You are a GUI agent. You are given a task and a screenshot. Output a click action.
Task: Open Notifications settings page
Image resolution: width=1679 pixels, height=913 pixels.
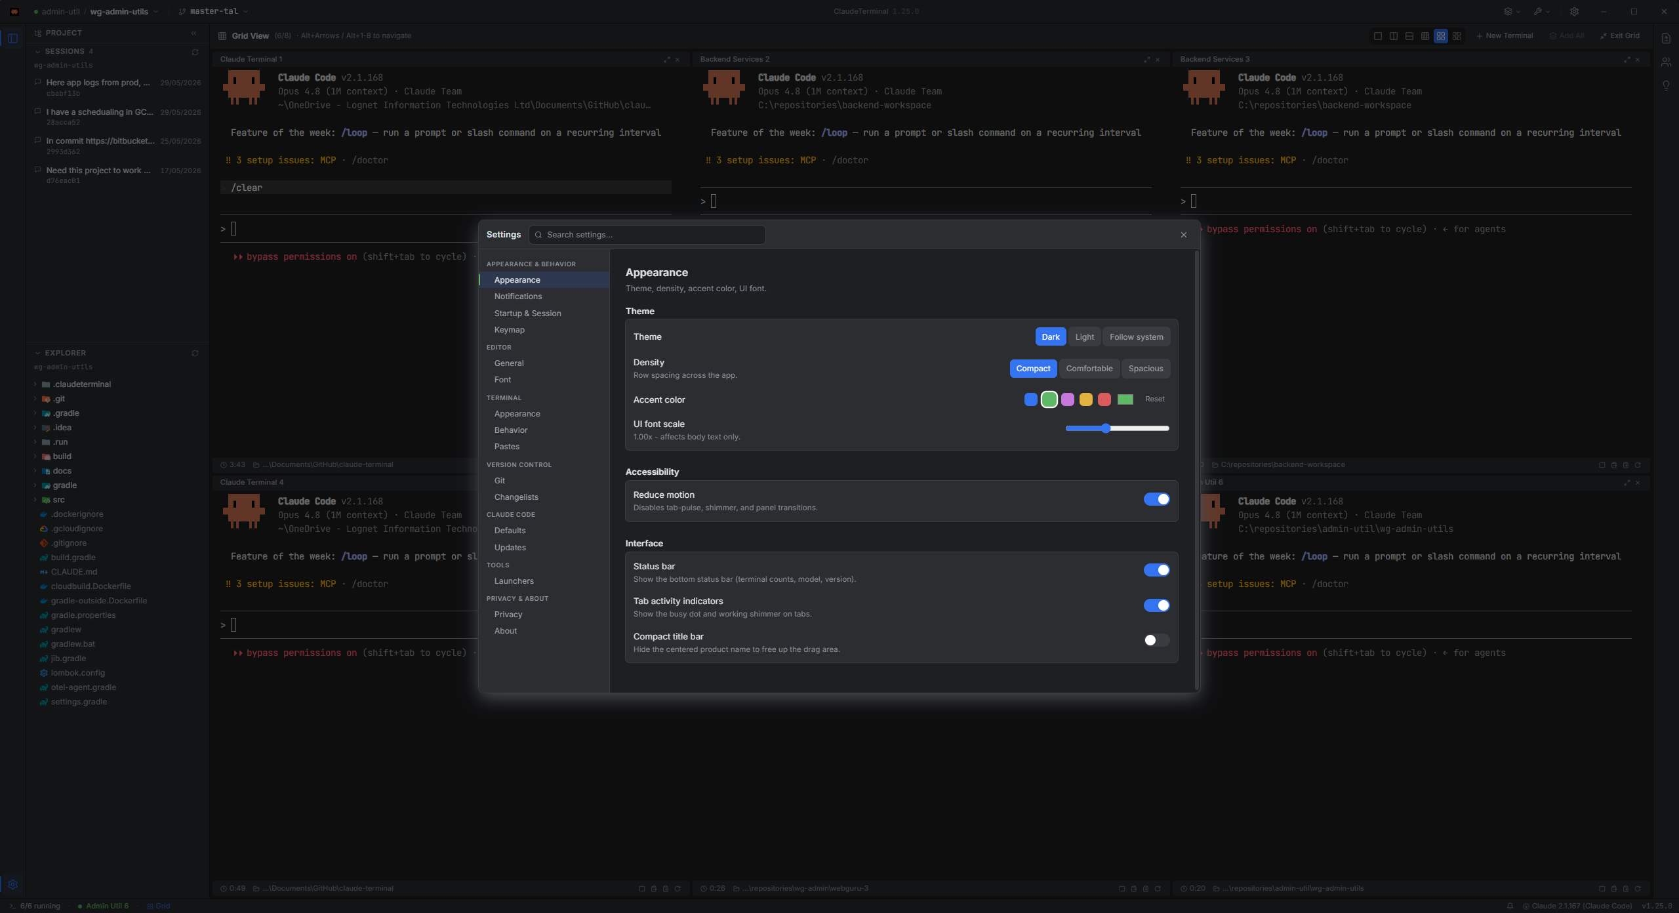pos(544,296)
